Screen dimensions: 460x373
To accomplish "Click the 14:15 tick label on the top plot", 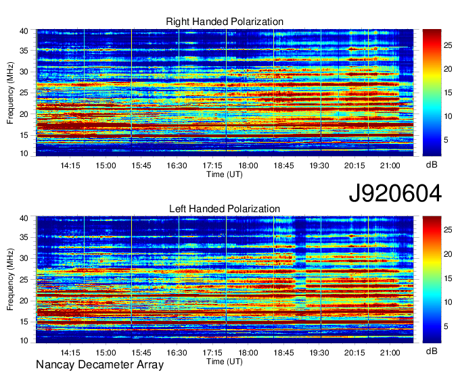I will point(70,166).
